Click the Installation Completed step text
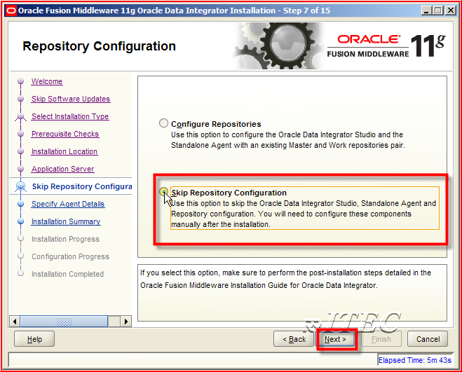This screenshot has height=372, width=462. (x=67, y=274)
